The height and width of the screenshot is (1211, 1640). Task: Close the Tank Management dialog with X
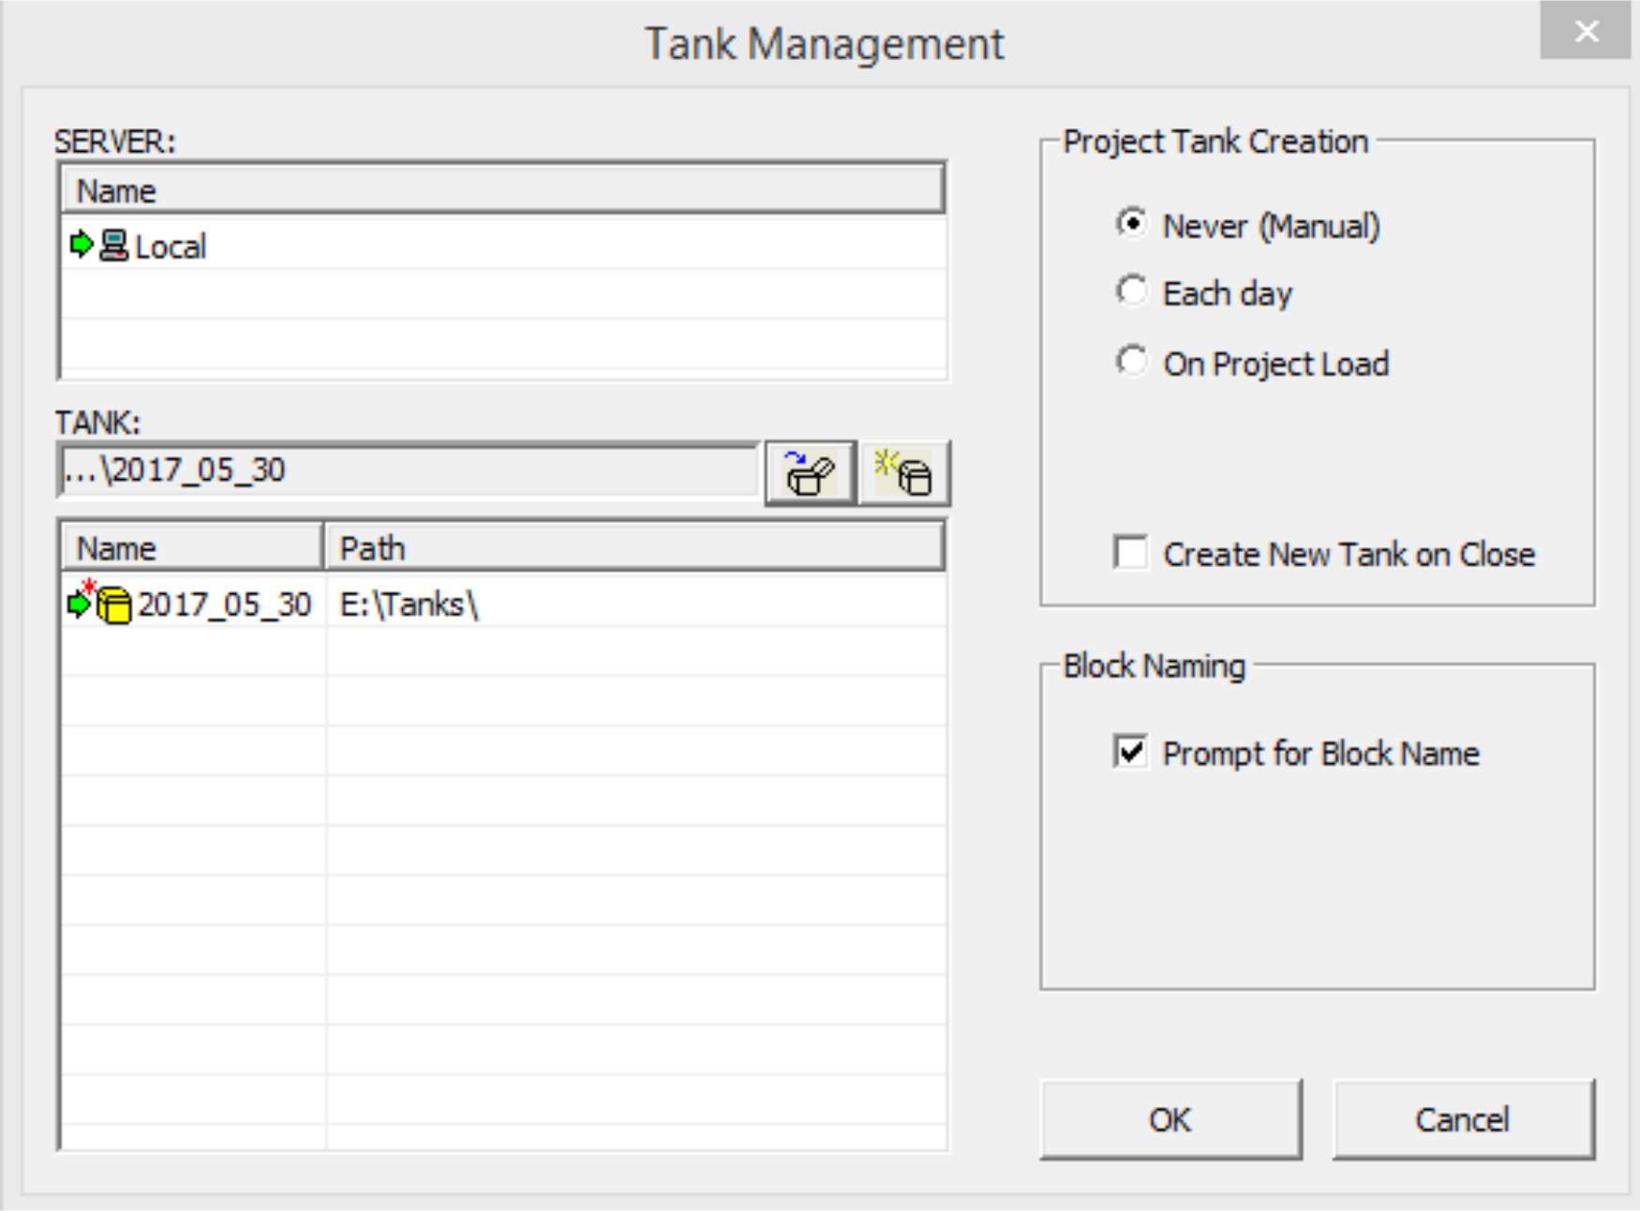[1586, 32]
